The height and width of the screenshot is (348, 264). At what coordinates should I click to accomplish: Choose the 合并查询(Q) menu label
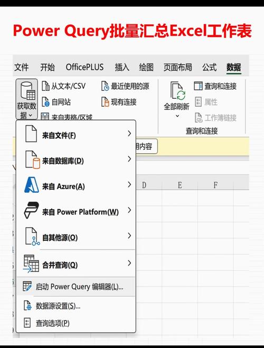pos(60,265)
